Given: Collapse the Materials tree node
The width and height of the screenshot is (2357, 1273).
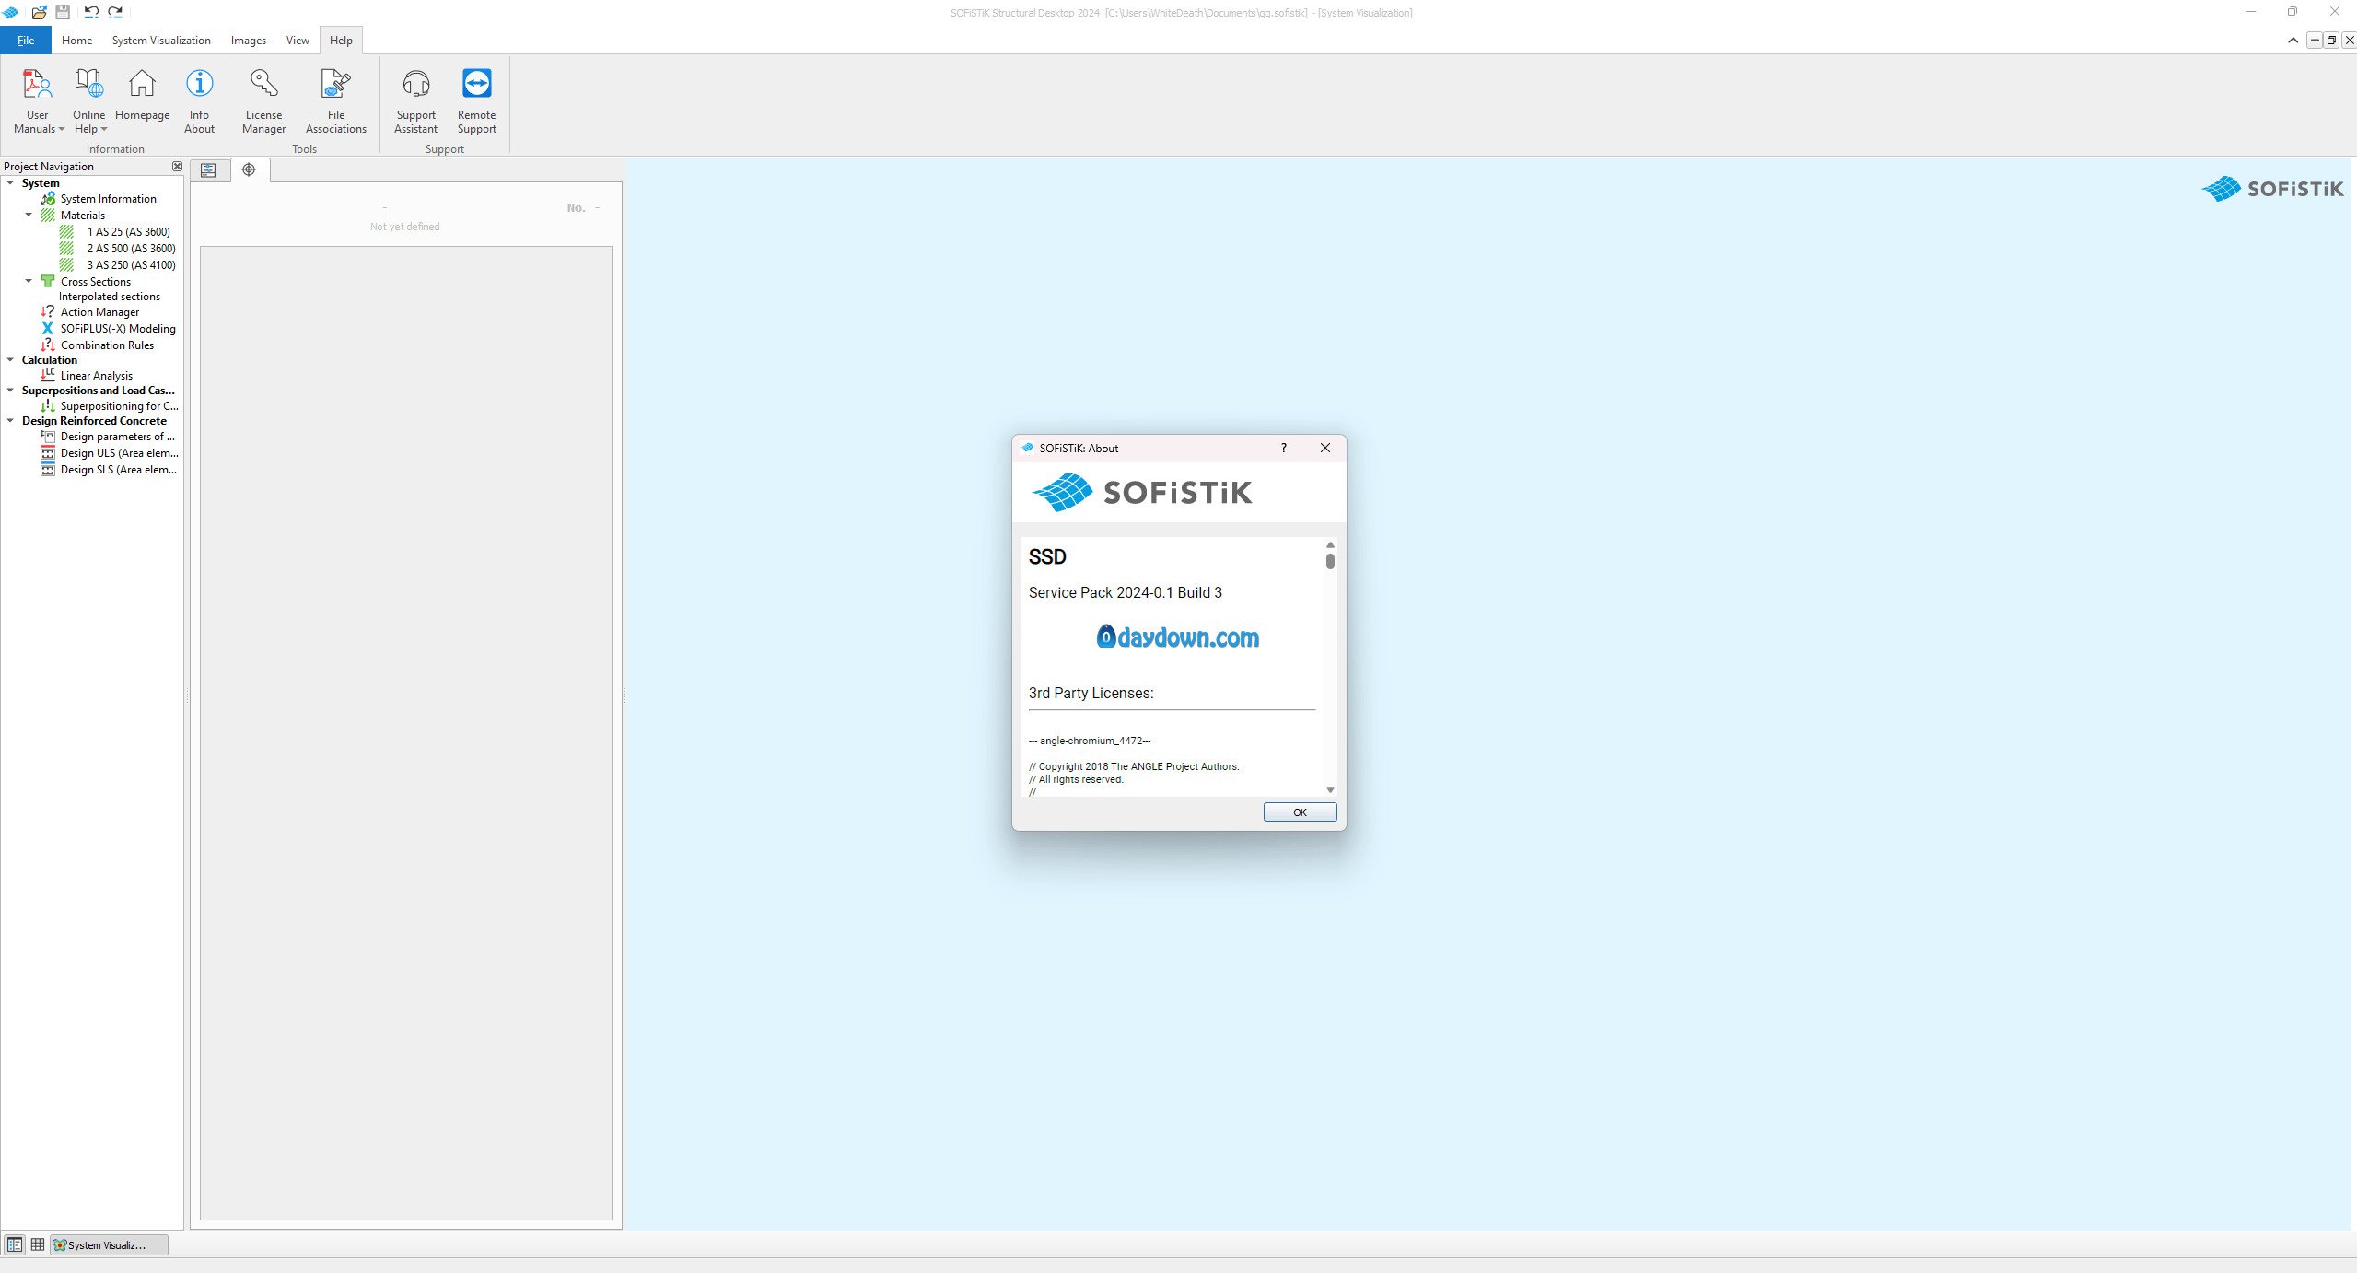Looking at the screenshot, I should 29,216.
